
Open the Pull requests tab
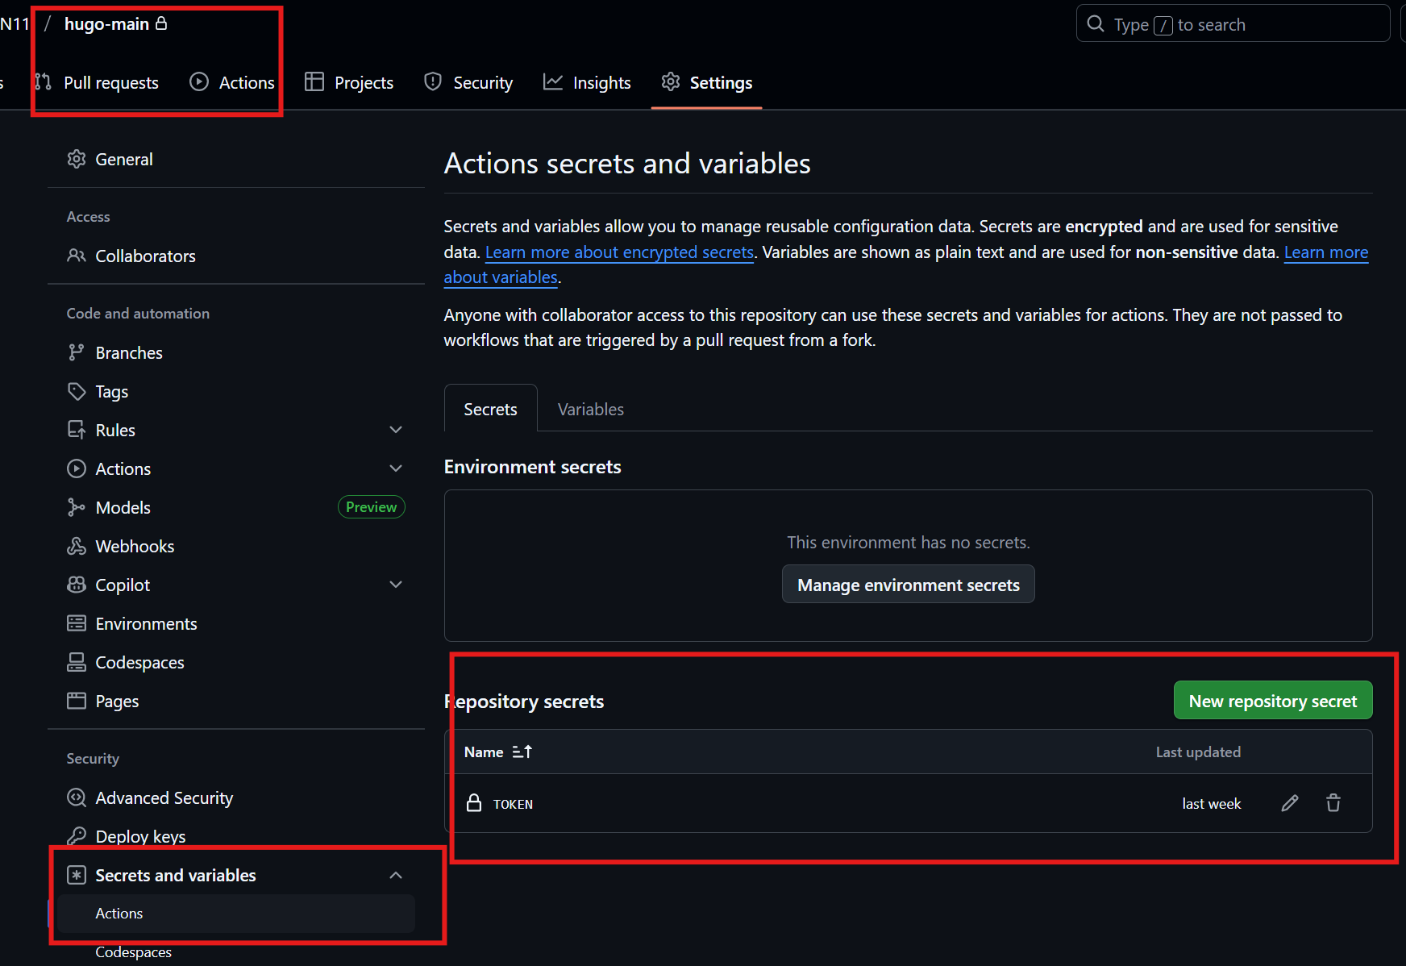point(97,82)
